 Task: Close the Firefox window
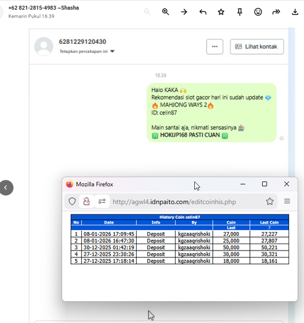coord(287,184)
